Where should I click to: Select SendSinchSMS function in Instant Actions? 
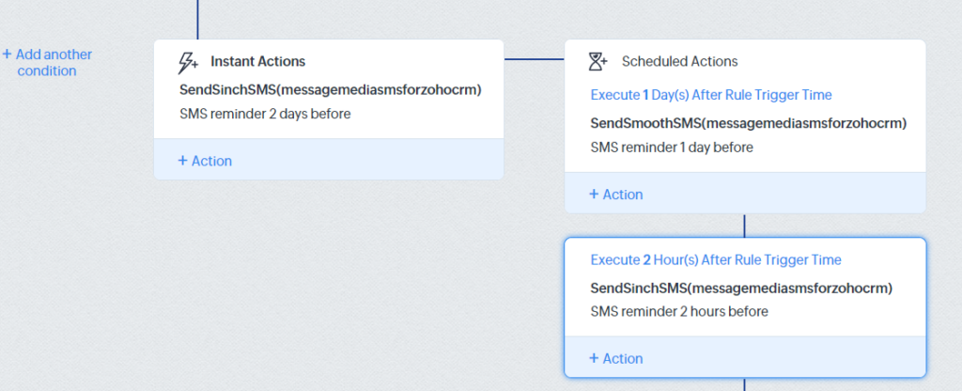[331, 90]
